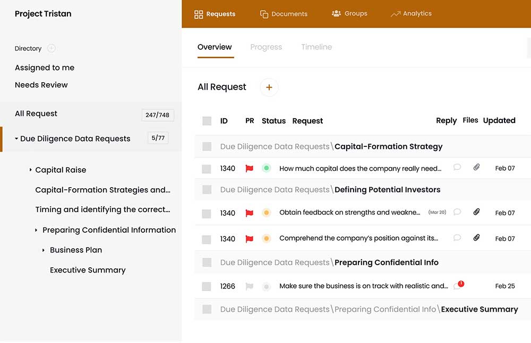Click gray flag on request 1266
The image size is (531, 343).
[x=249, y=286]
